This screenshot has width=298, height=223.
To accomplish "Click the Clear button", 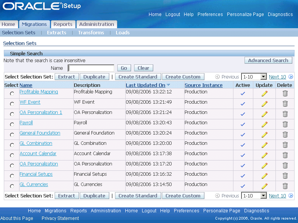I will pos(144,68).
